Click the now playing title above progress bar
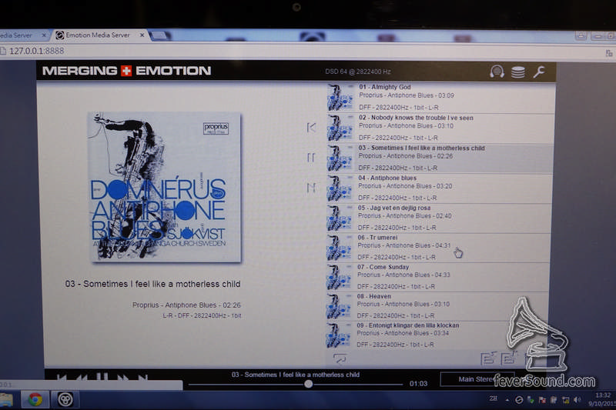Image resolution: width=616 pixels, height=410 pixels. pyautogui.click(x=296, y=375)
